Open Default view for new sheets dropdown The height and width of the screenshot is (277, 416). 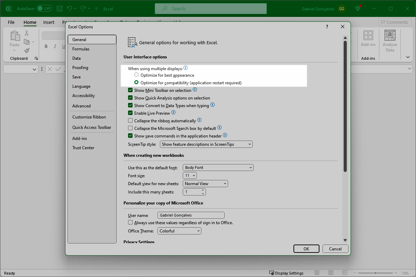[x=206, y=184]
